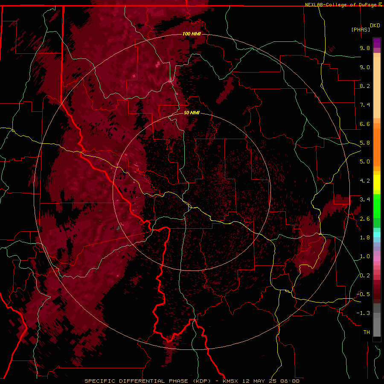Pick the bright green color scale segment
The height and width of the screenshot is (384, 384).
[x=377, y=207]
